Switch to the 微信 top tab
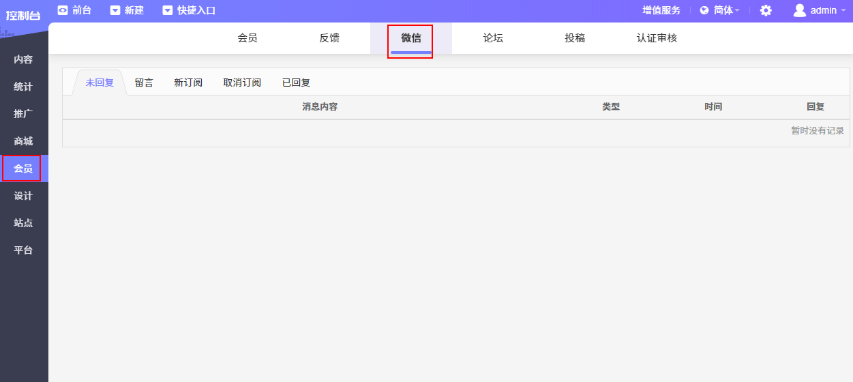The height and width of the screenshot is (382, 853). pyautogui.click(x=411, y=38)
